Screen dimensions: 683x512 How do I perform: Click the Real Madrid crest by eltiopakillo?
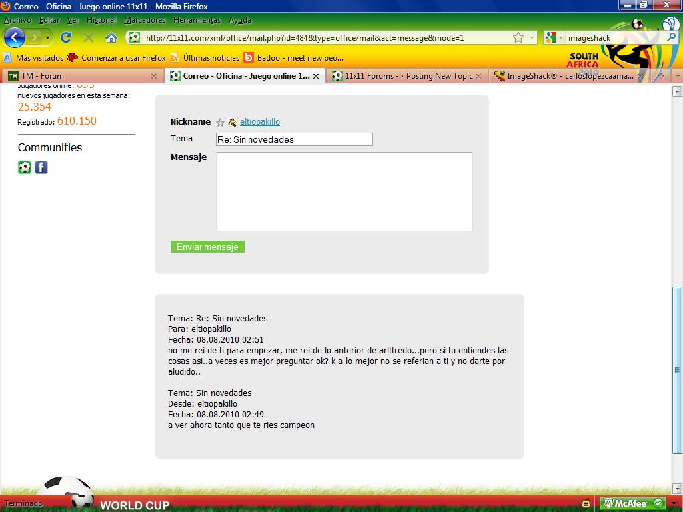233,123
